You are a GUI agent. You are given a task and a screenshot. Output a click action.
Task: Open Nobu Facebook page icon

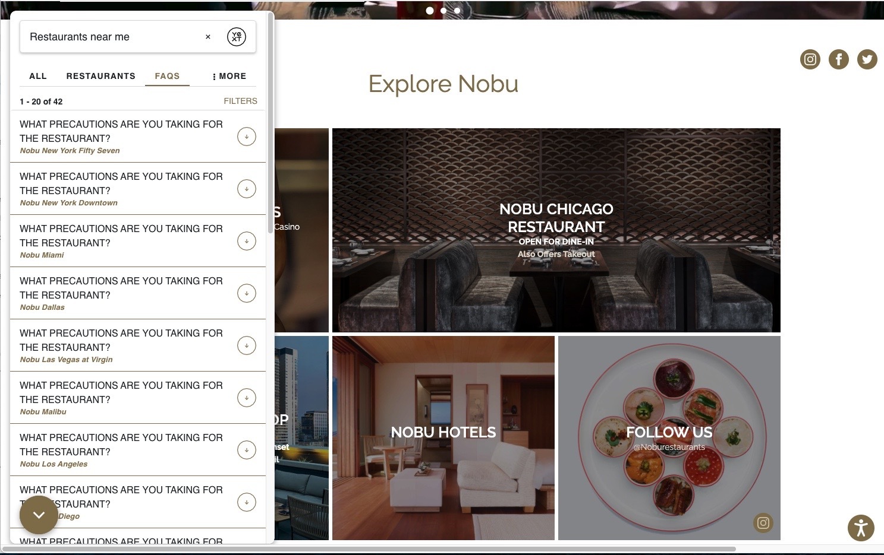[x=839, y=59]
